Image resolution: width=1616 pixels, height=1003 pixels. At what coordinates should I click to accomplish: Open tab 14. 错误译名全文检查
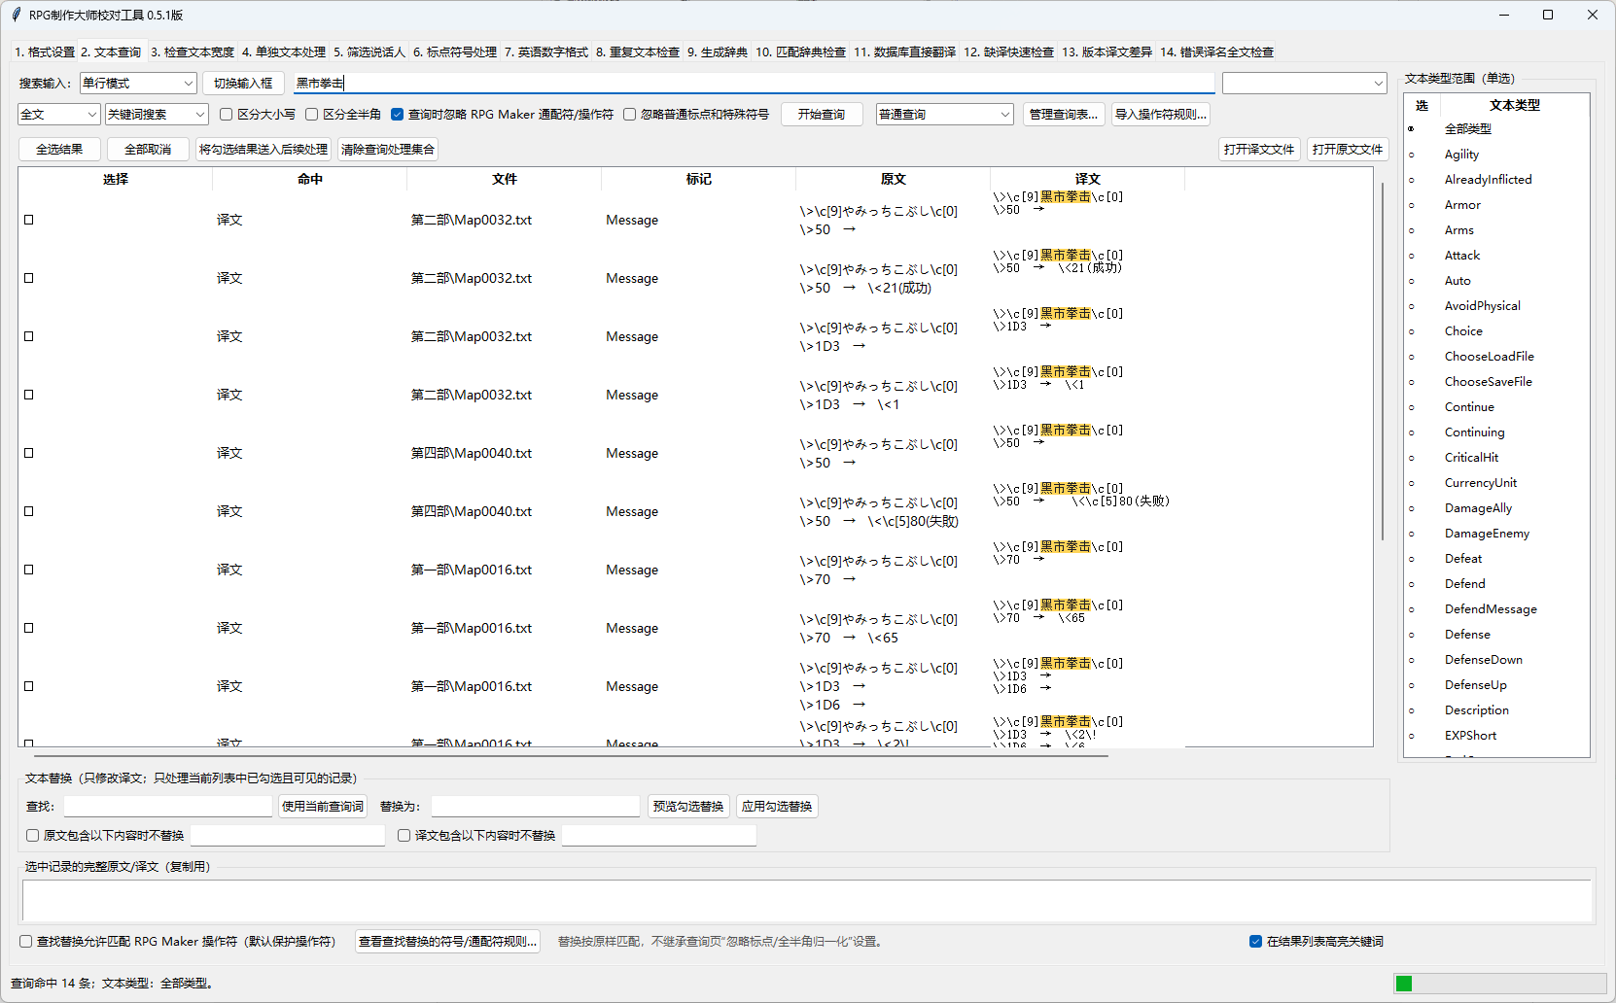coord(1216,52)
